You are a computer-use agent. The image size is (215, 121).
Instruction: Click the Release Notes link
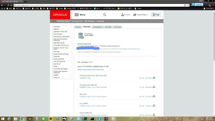(82, 69)
